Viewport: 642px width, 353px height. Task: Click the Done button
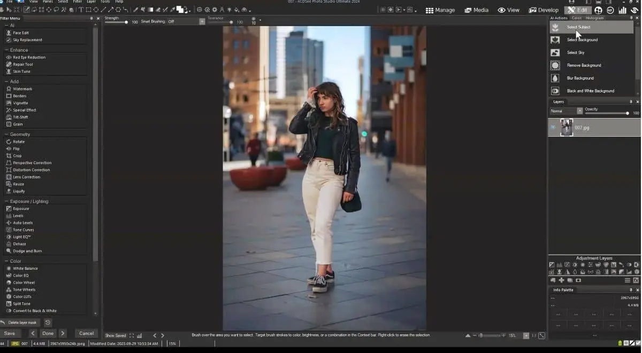[48, 333]
